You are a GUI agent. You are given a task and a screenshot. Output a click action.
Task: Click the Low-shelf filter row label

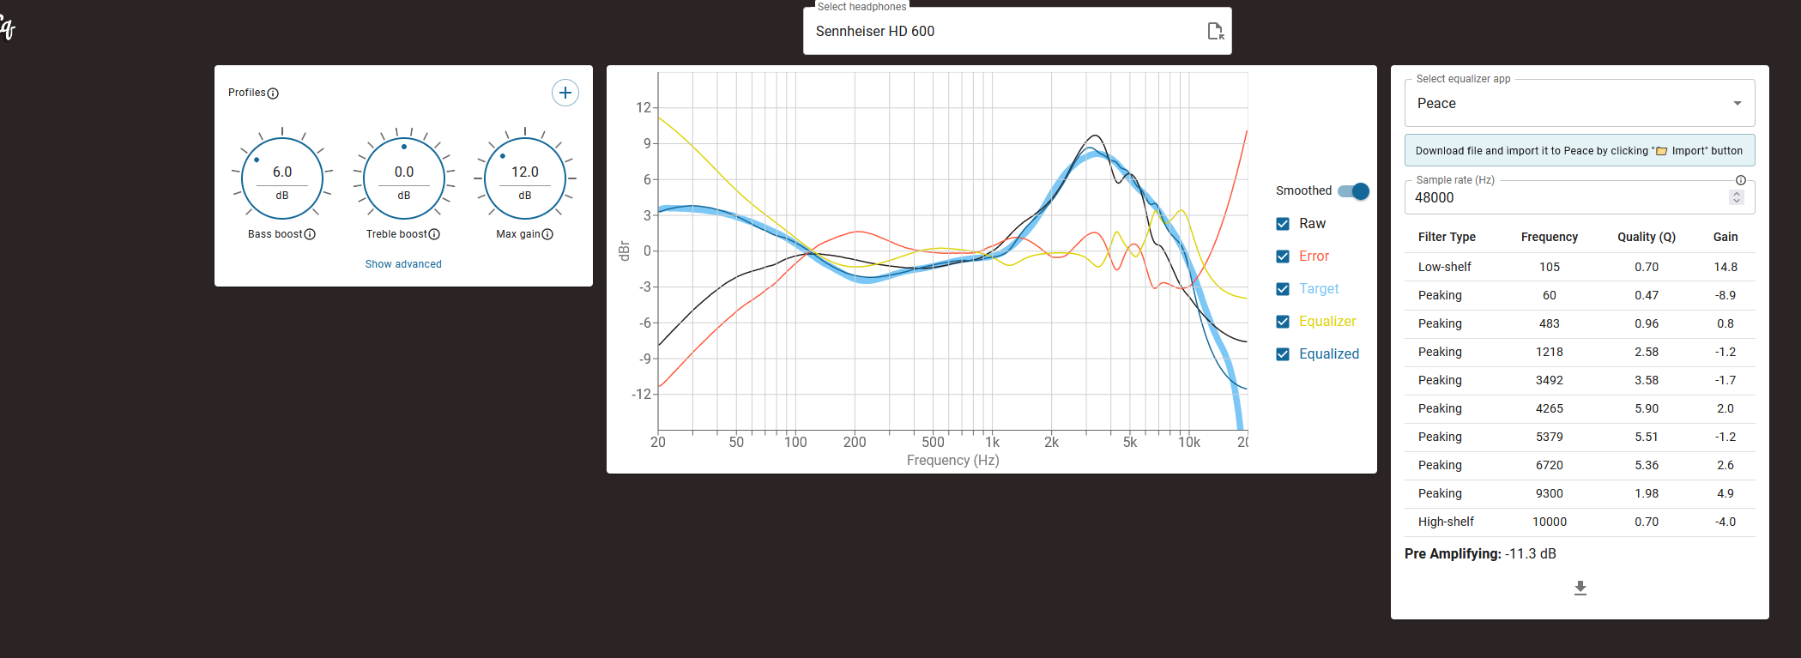tap(1444, 267)
